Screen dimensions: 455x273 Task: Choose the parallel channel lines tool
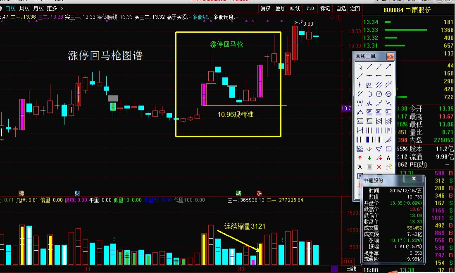pyautogui.click(x=379, y=85)
